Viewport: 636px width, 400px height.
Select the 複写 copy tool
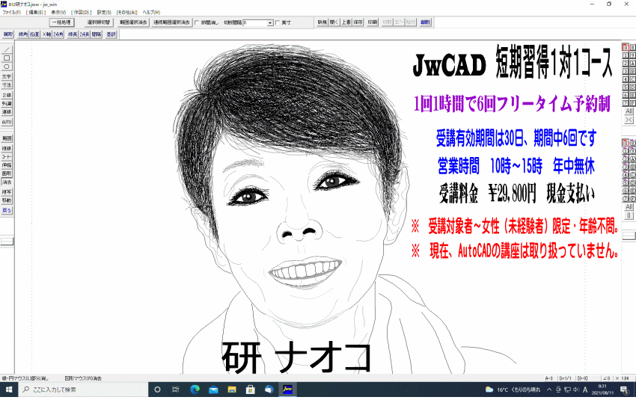[x=7, y=192]
